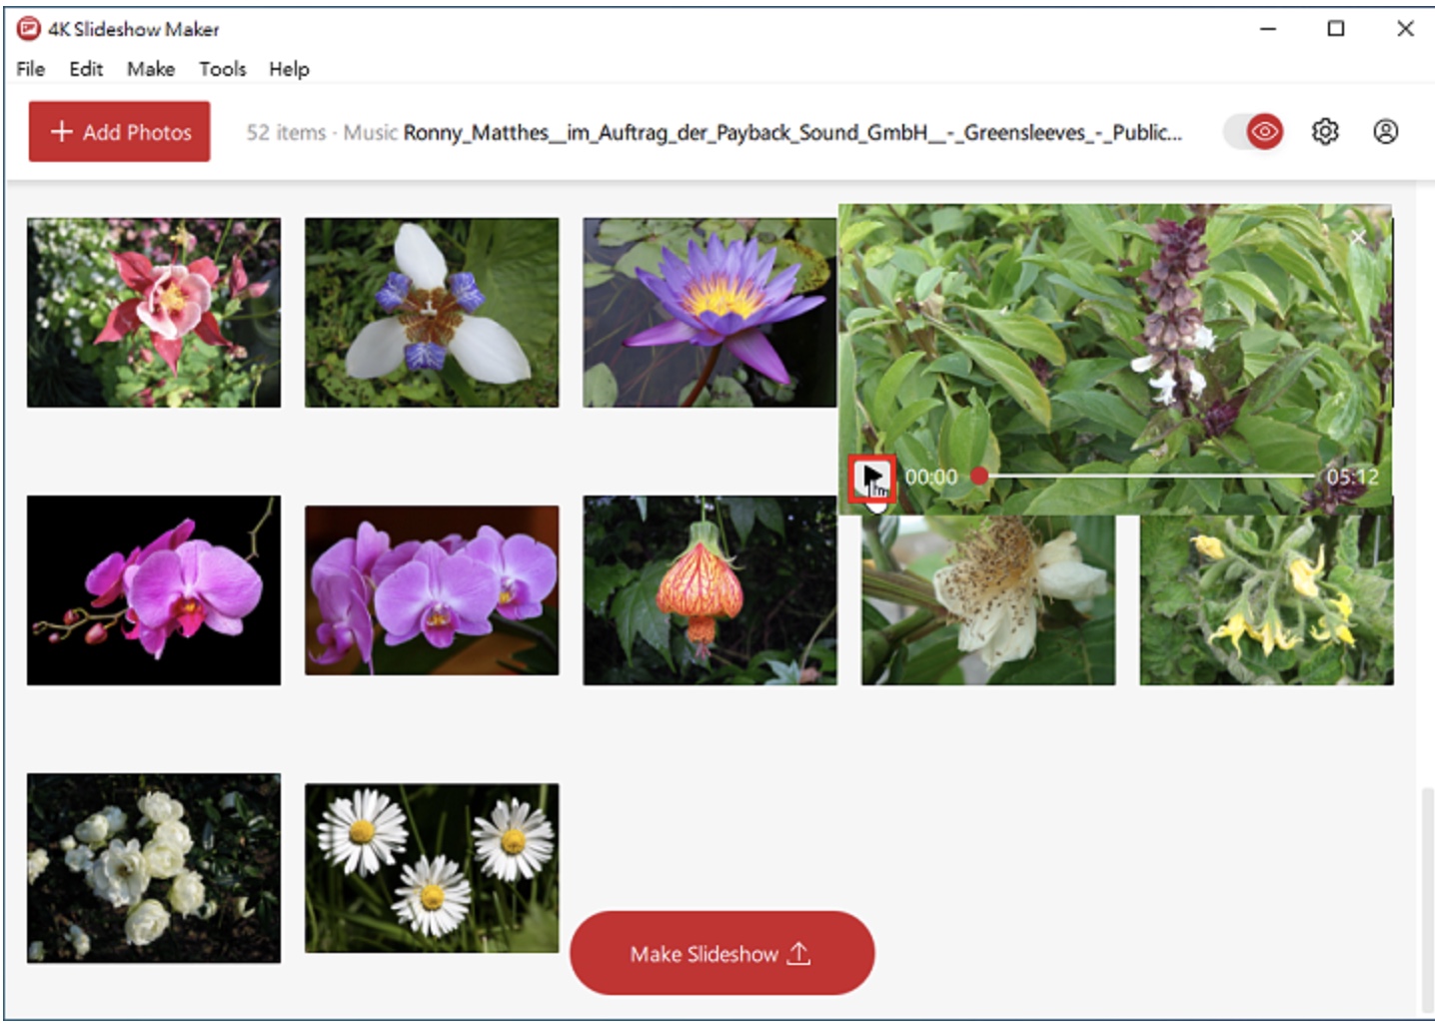Click the 00:00 elapsed time label
Screen dimensions: 1435x1031
pyautogui.click(x=931, y=478)
